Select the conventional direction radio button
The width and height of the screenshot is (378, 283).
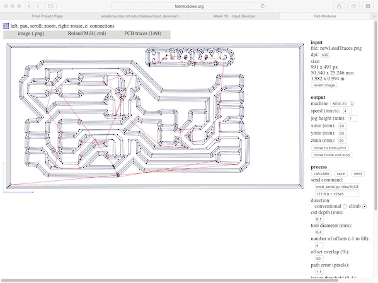click(x=345, y=206)
